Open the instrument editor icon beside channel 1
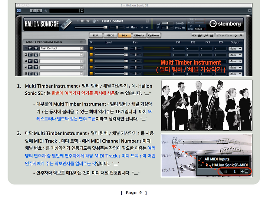The width and height of the screenshot is (267, 202). point(246,171)
